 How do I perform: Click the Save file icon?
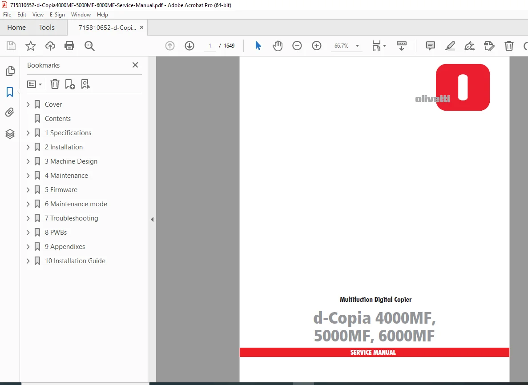(x=11, y=46)
